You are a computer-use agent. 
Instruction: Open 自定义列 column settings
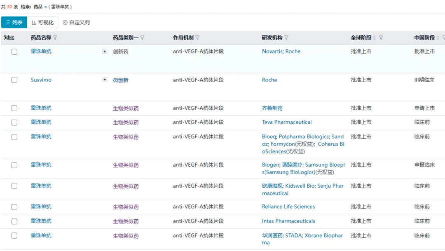point(76,23)
